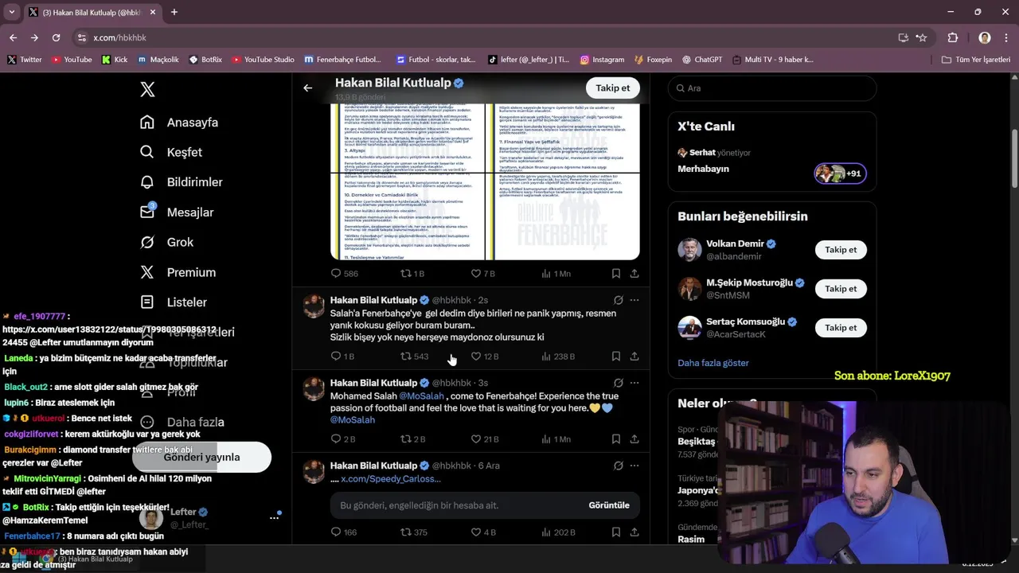The image size is (1019, 573).
Task: Open Mesajlar messages
Action: pyautogui.click(x=177, y=212)
